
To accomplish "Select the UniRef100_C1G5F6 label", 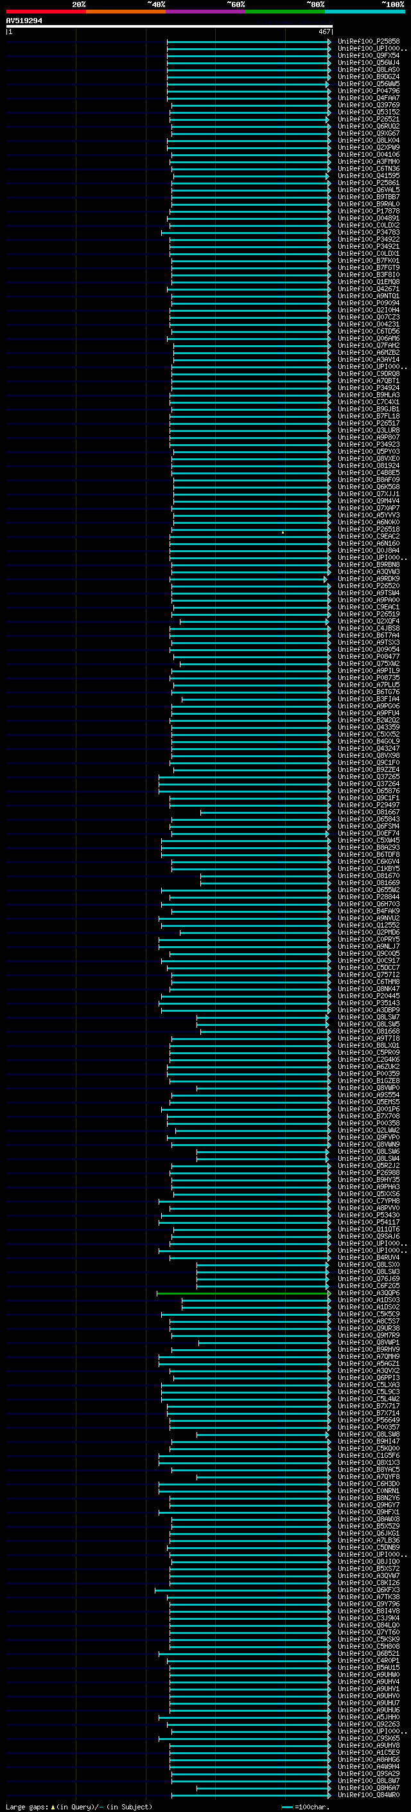I will pyautogui.click(x=368, y=1455).
